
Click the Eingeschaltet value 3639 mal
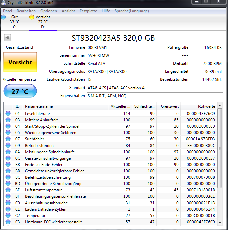click(207, 72)
